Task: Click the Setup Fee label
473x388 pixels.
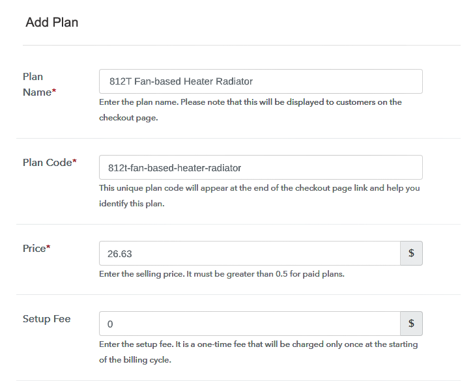Action: pyautogui.click(x=47, y=319)
